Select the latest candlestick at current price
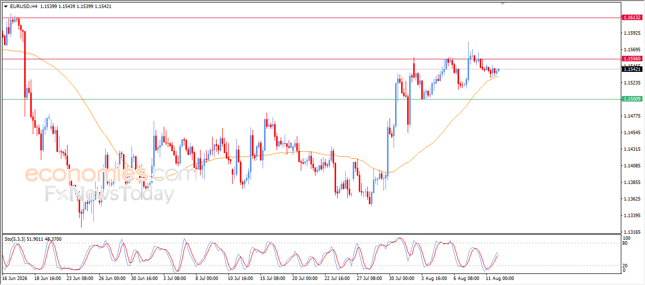Viewport: 645px width, 285px height. 498,69
